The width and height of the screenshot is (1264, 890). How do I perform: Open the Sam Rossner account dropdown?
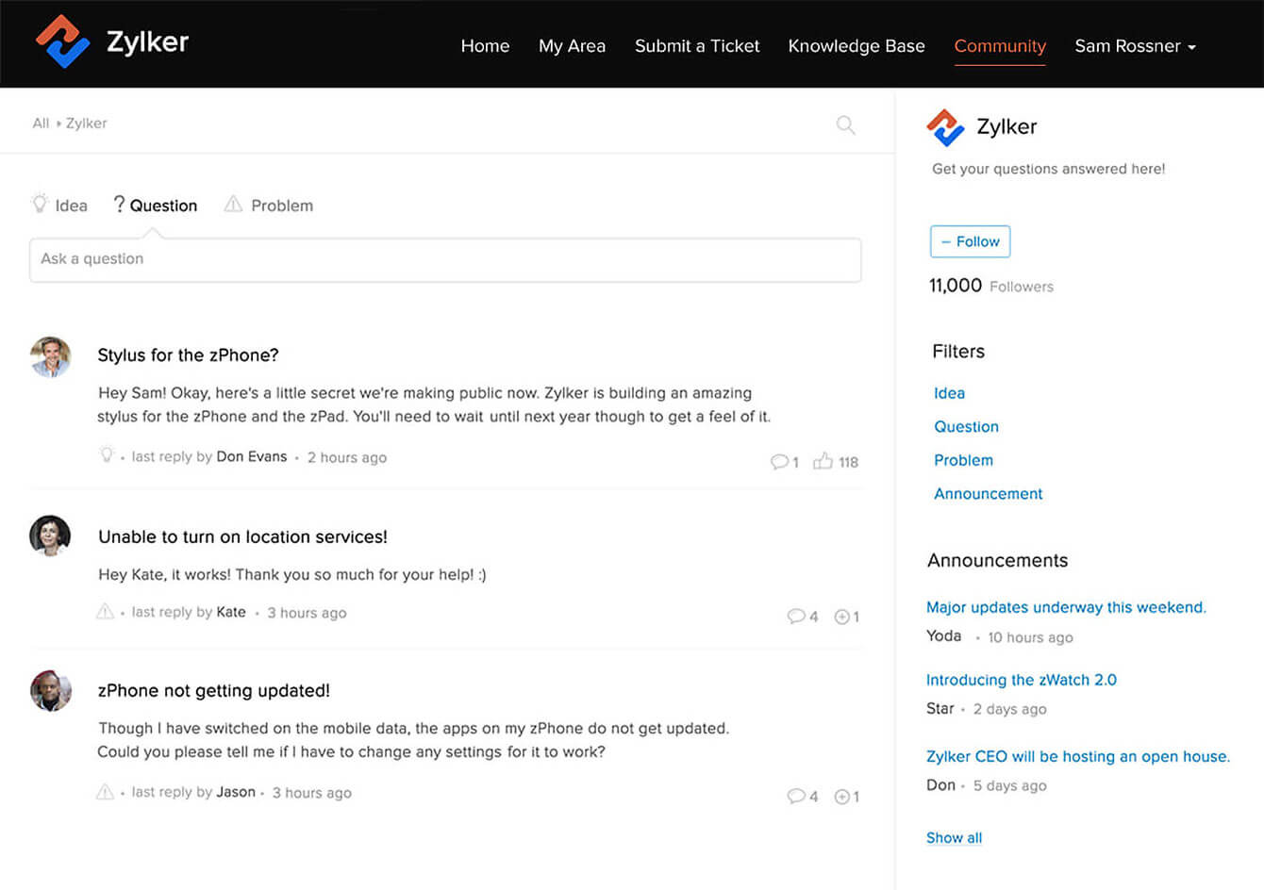[1135, 46]
